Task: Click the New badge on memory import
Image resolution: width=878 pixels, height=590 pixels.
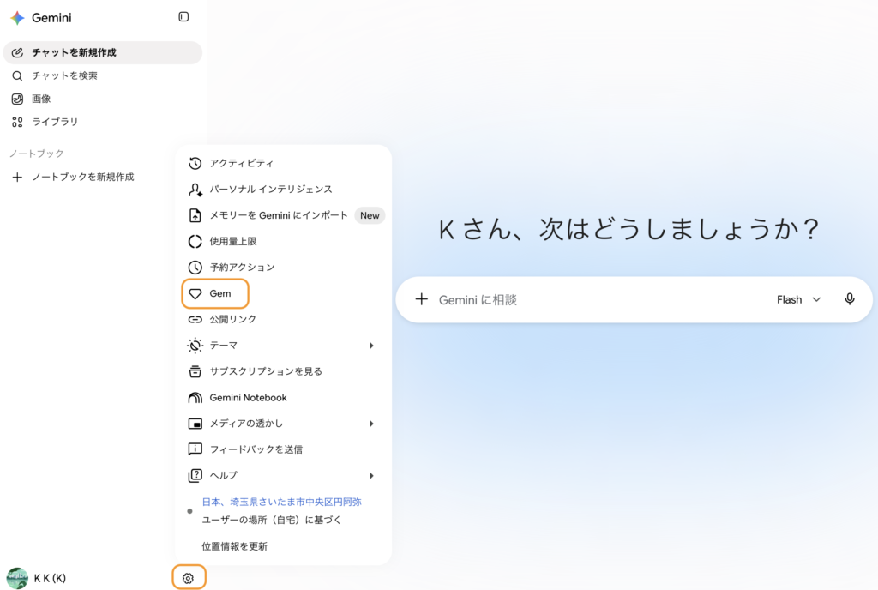Action: (x=370, y=215)
